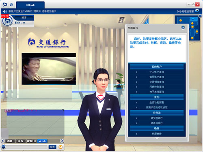The image size is (203, 152).
Task: Click the 缴费 section header
Action: (x=157, y=128)
